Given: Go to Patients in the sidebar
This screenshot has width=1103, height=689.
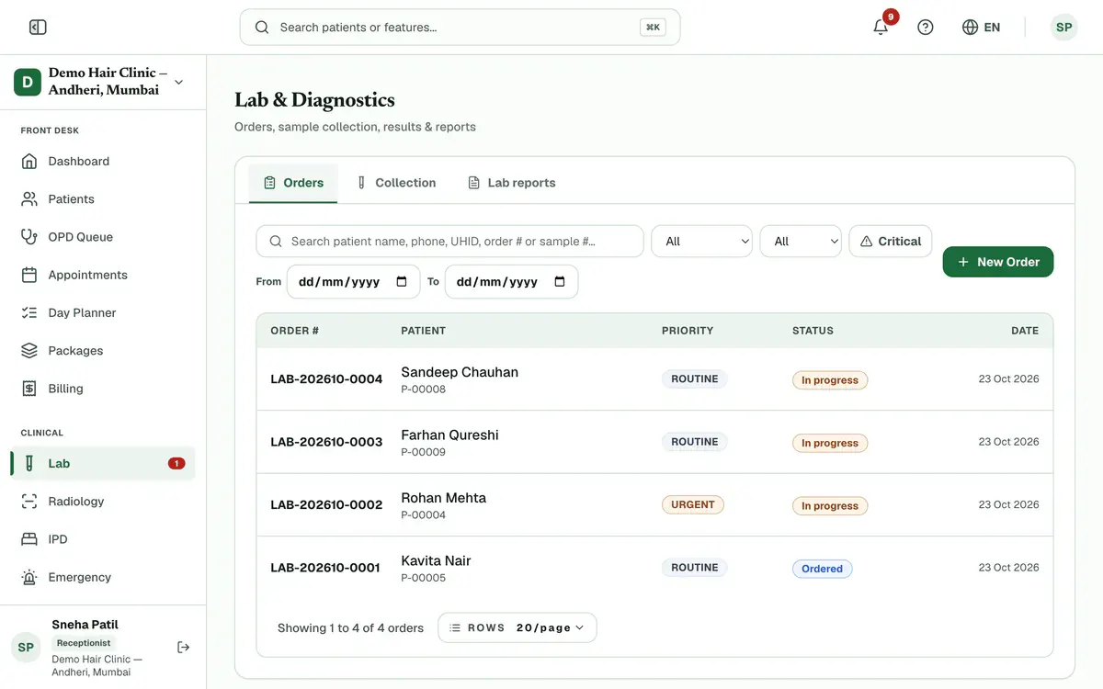Looking at the screenshot, I should tap(103, 199).
